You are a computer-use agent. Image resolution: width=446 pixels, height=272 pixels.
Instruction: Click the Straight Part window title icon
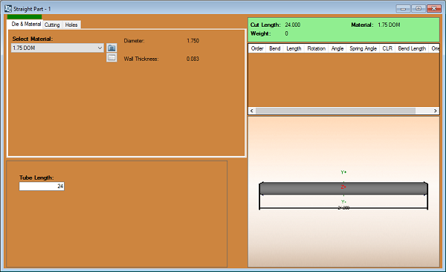click(8, 9)
